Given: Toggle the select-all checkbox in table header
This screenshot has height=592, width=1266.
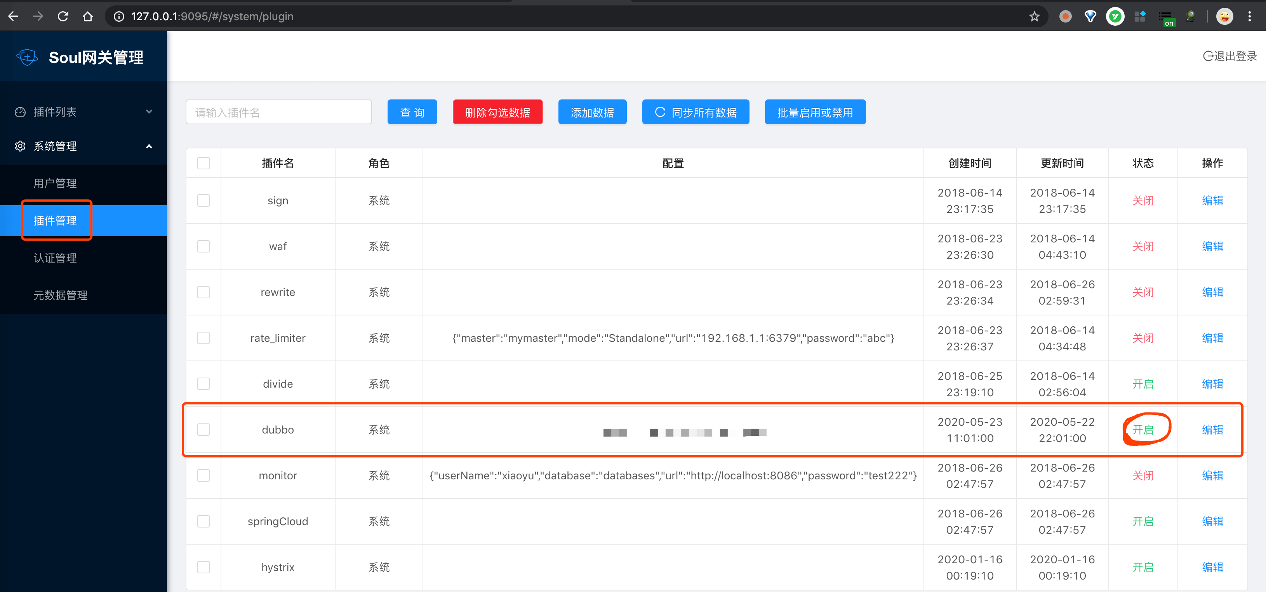Looking at the screenshot, I should (x=203, y=163).
